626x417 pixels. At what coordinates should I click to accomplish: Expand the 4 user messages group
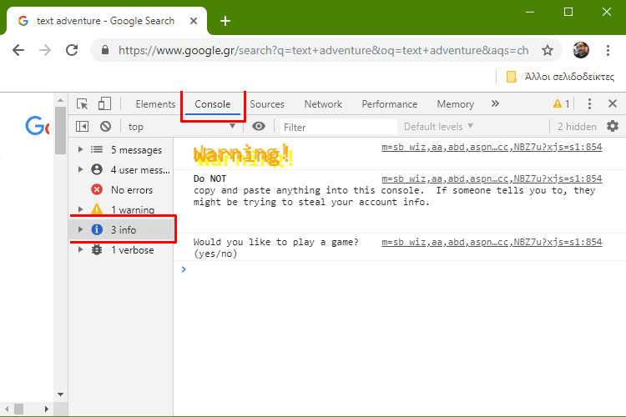point(80,169)
